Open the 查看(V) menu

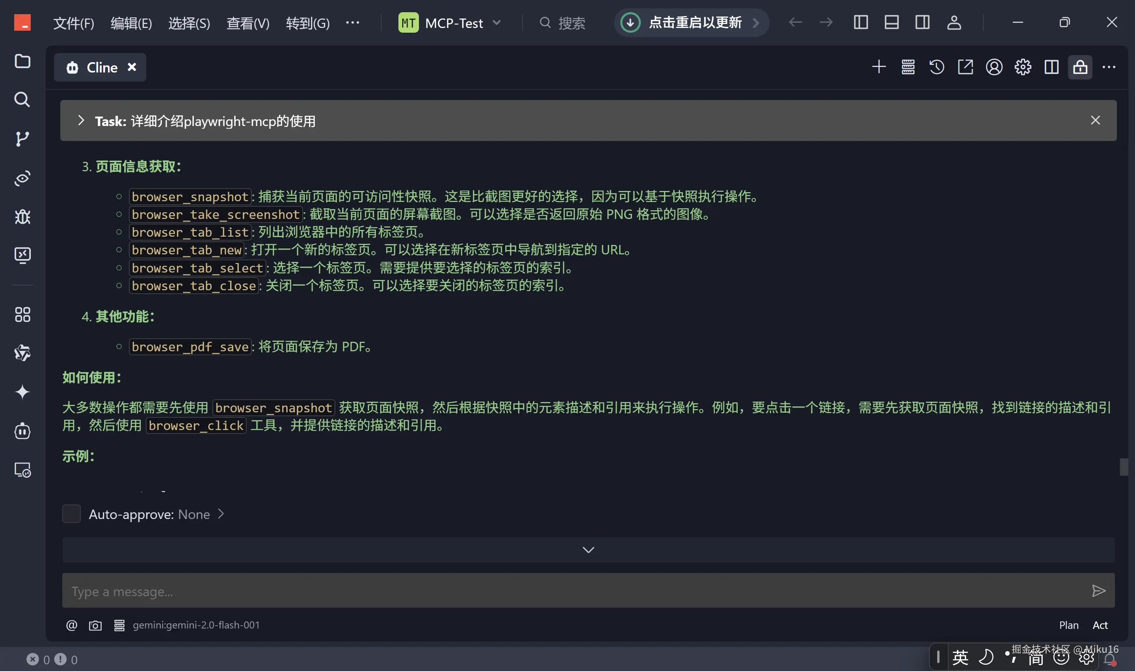247,22
